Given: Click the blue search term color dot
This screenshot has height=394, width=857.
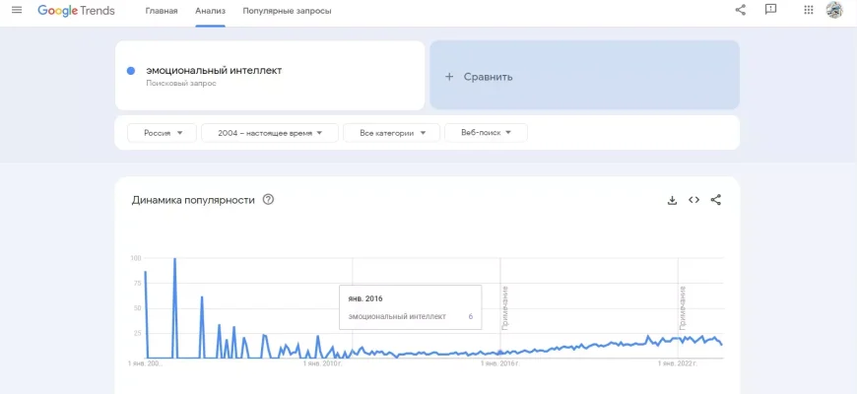Looking at the screenshot, I should coord(131,71).
